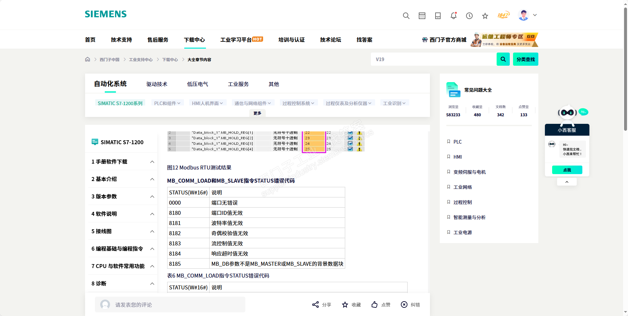Collapse the 小西客服 widget with the arrow

point(567,182)
